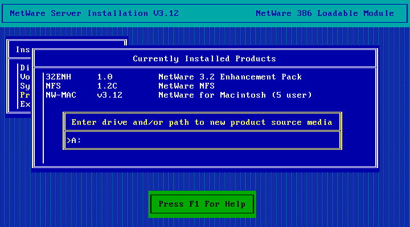This screenshot has height=227, width=410.
Task: Click the partially hidden Ins menu title
Action: 23,49
